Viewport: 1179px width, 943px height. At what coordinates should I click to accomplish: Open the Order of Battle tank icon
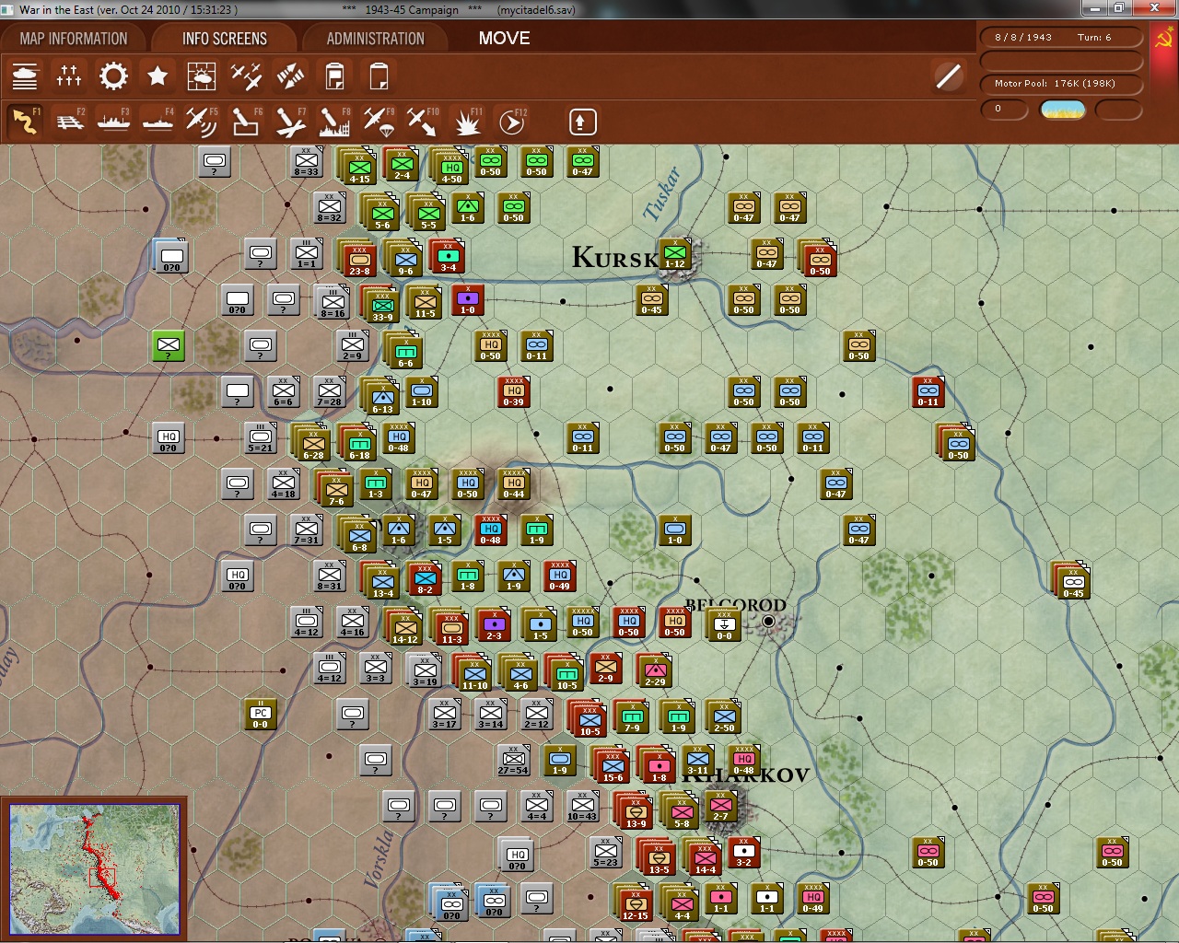coord(25,76)
